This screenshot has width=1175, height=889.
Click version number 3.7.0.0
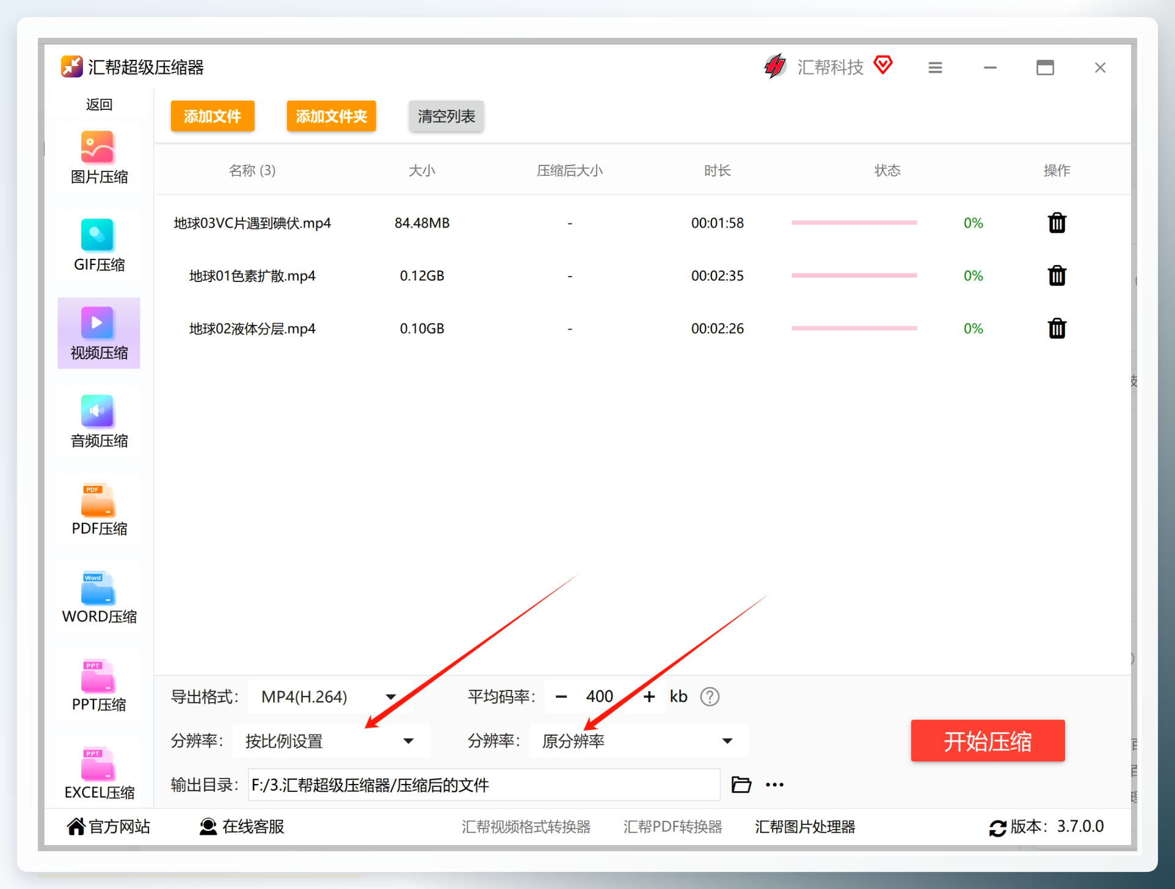[x=1080, y=826]
